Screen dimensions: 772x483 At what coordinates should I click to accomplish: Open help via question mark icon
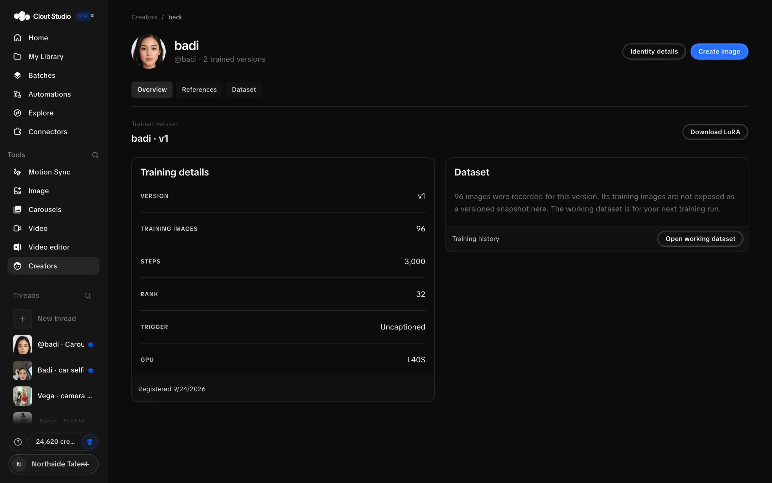coord(18,441)
